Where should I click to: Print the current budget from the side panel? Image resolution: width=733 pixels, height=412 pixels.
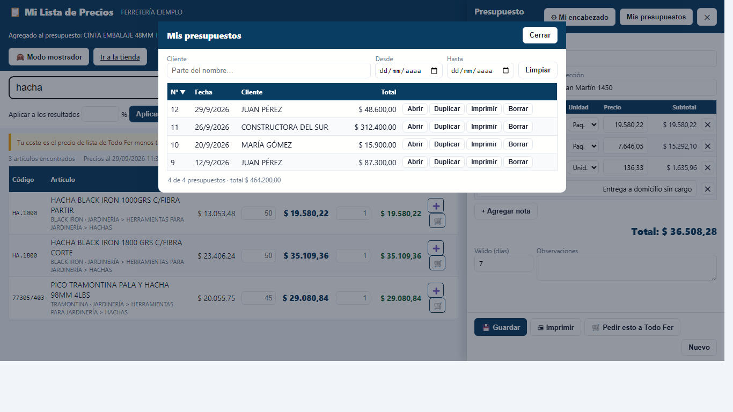coord(555,327)
